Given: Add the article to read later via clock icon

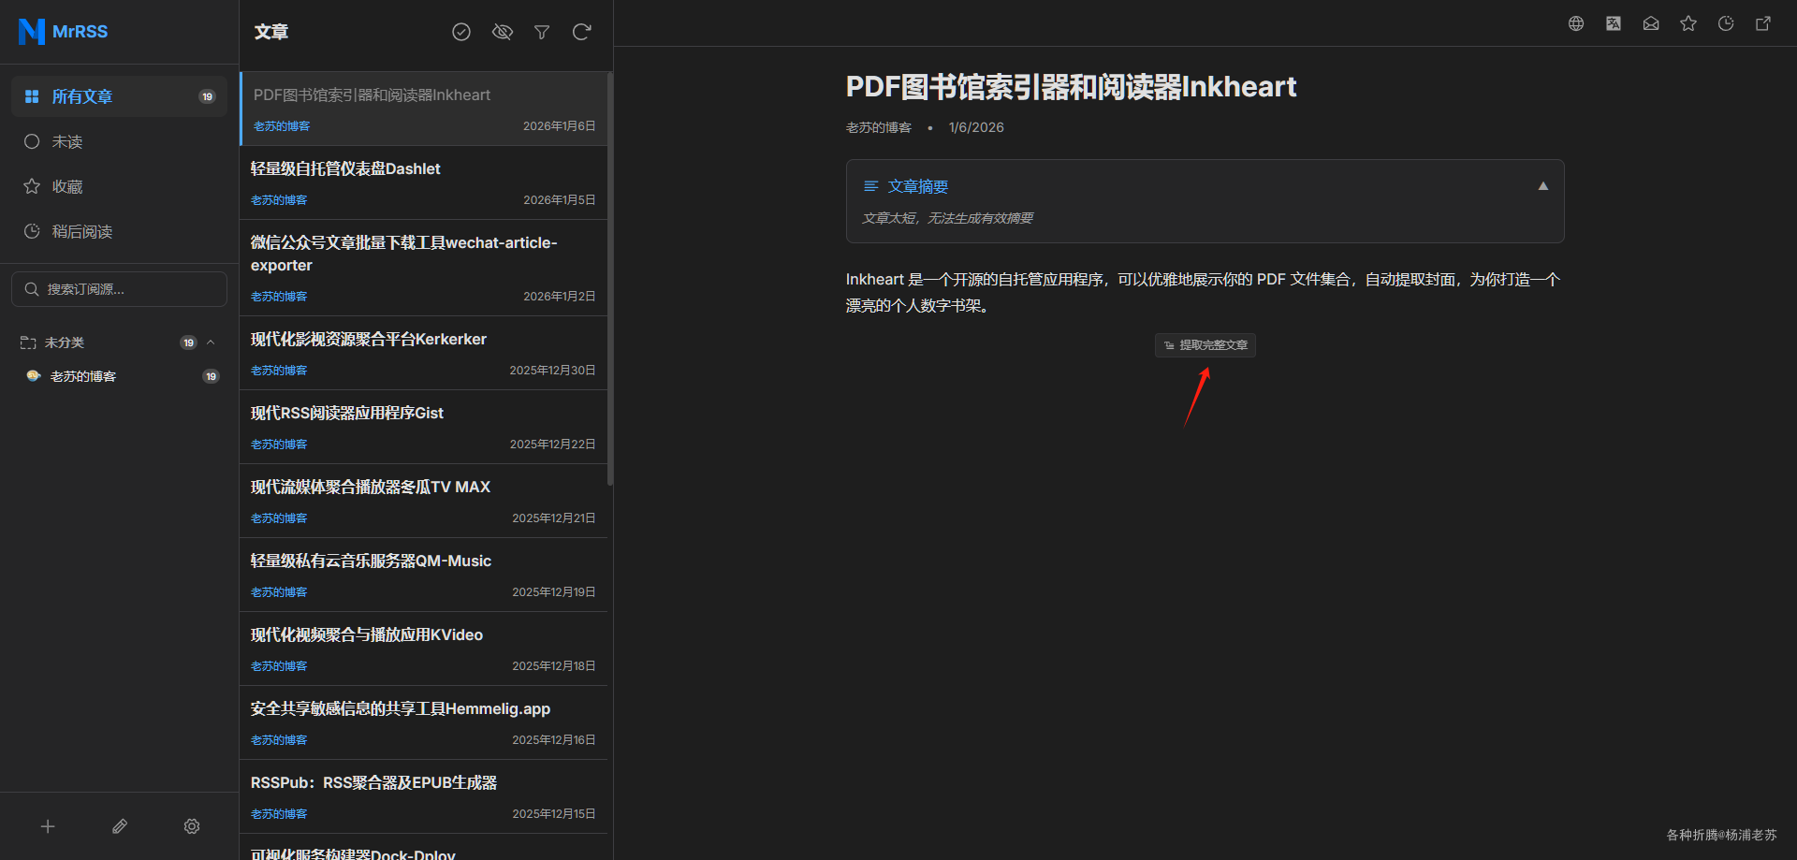Looking at the screenshot, I should [1726, 23].
